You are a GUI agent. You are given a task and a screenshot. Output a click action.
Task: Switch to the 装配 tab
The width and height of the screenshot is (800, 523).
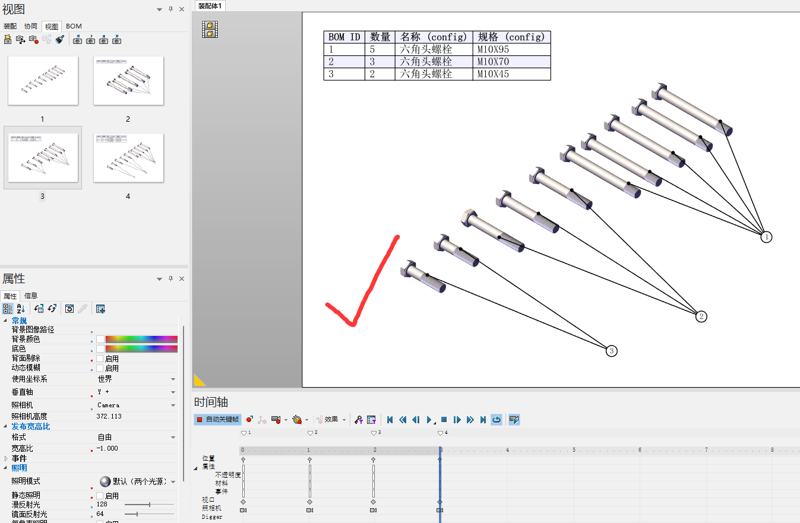(x=10, y=26)
